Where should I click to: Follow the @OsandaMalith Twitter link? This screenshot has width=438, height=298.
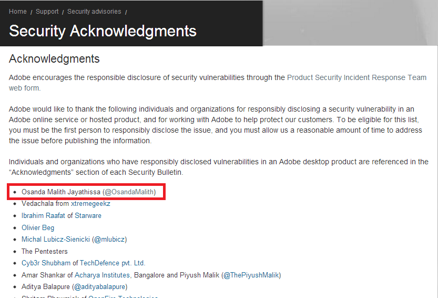[130, 192]
